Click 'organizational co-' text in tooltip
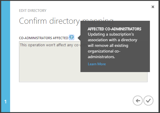The image size is (160, 113). tap(104, 51)
